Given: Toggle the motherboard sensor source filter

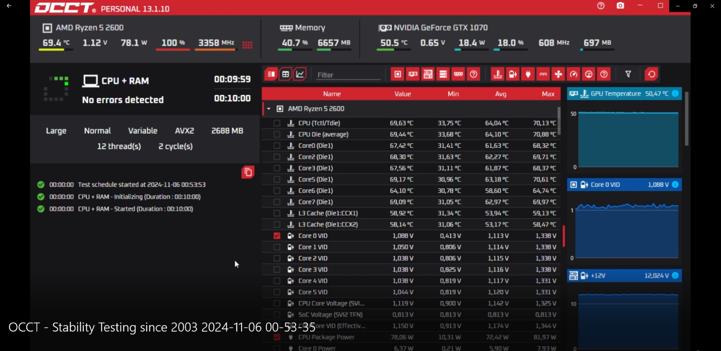Looking at the screenshot, I should (x=428, y=74).
